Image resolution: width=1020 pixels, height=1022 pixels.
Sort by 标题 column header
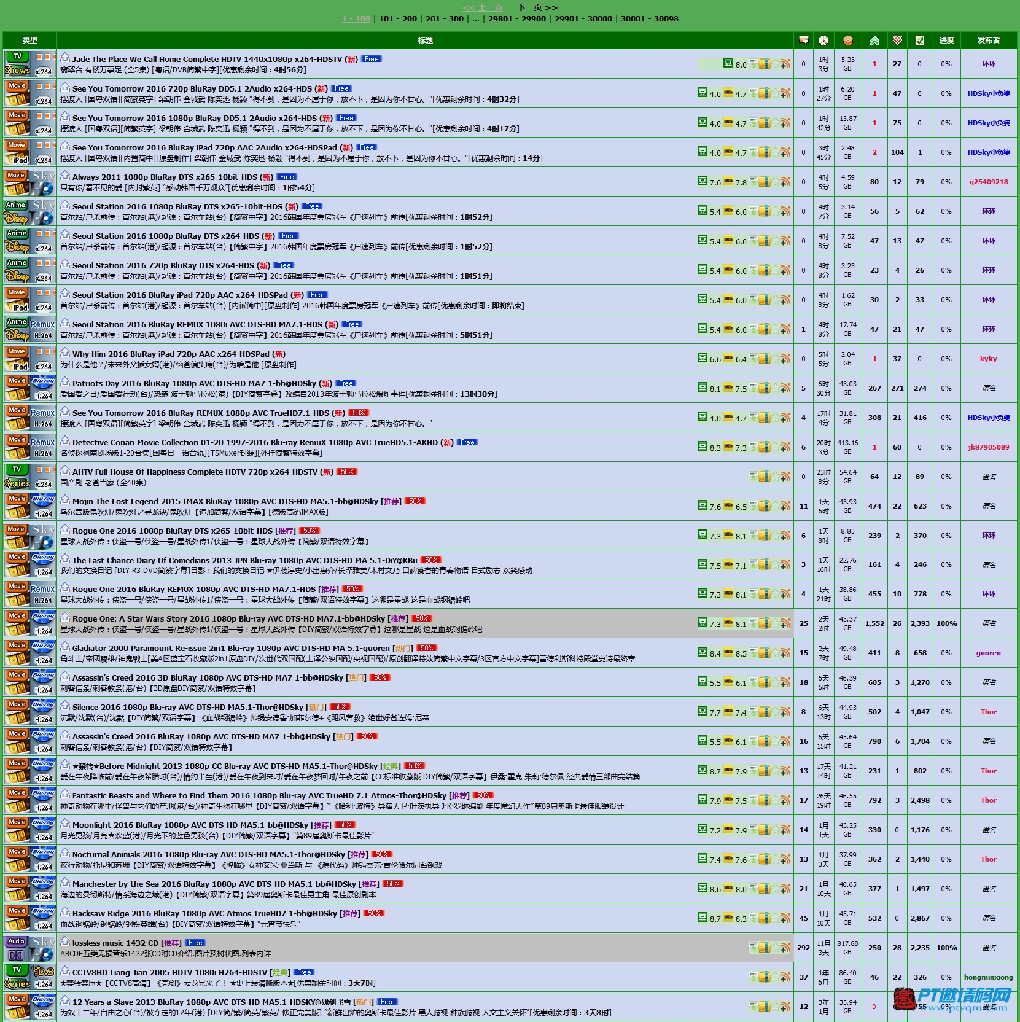425,40
